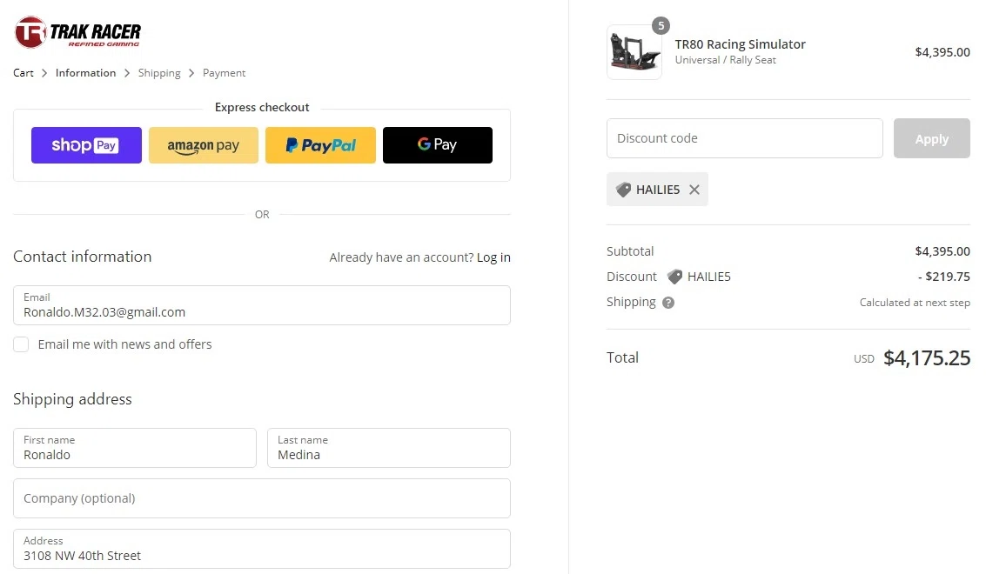Image resolution: width=986 pixels, height=574 pixels.
Task: Click the discount amount - $219.75
Action: click(x=944, y=277)
